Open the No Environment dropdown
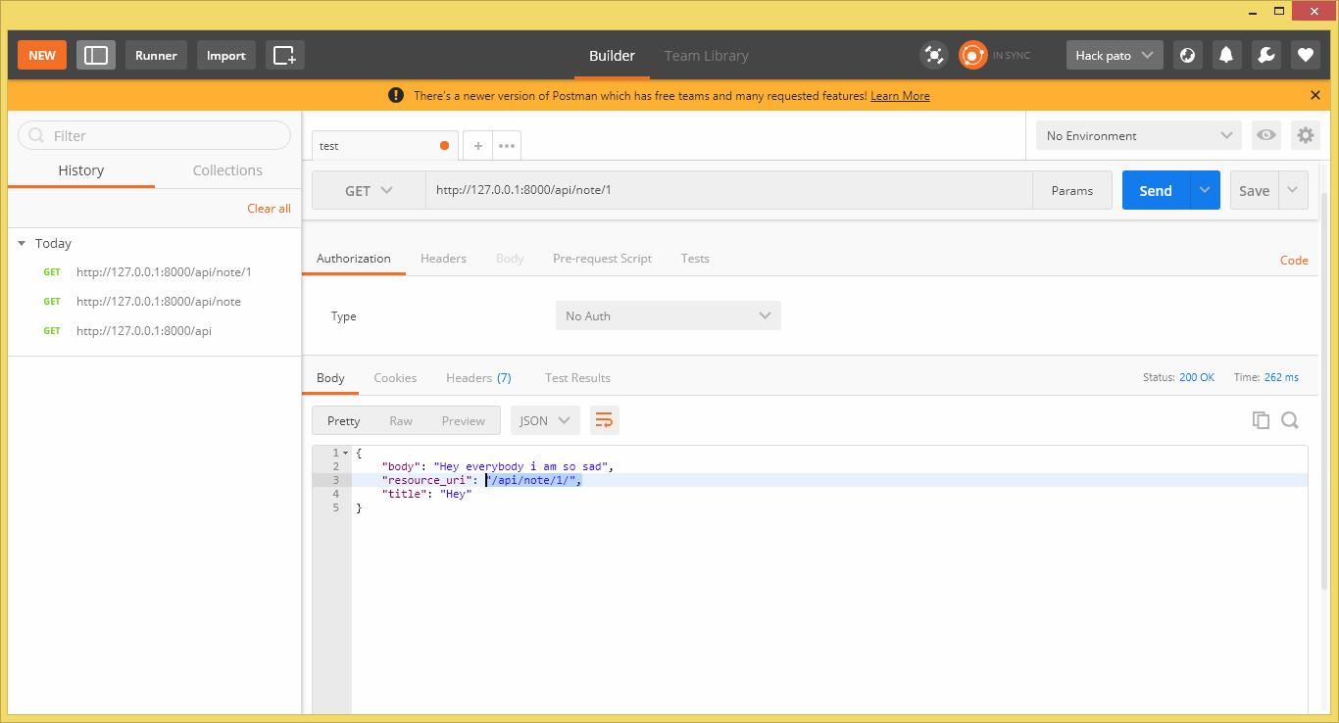1339x723 pixels. point(1137,135)
